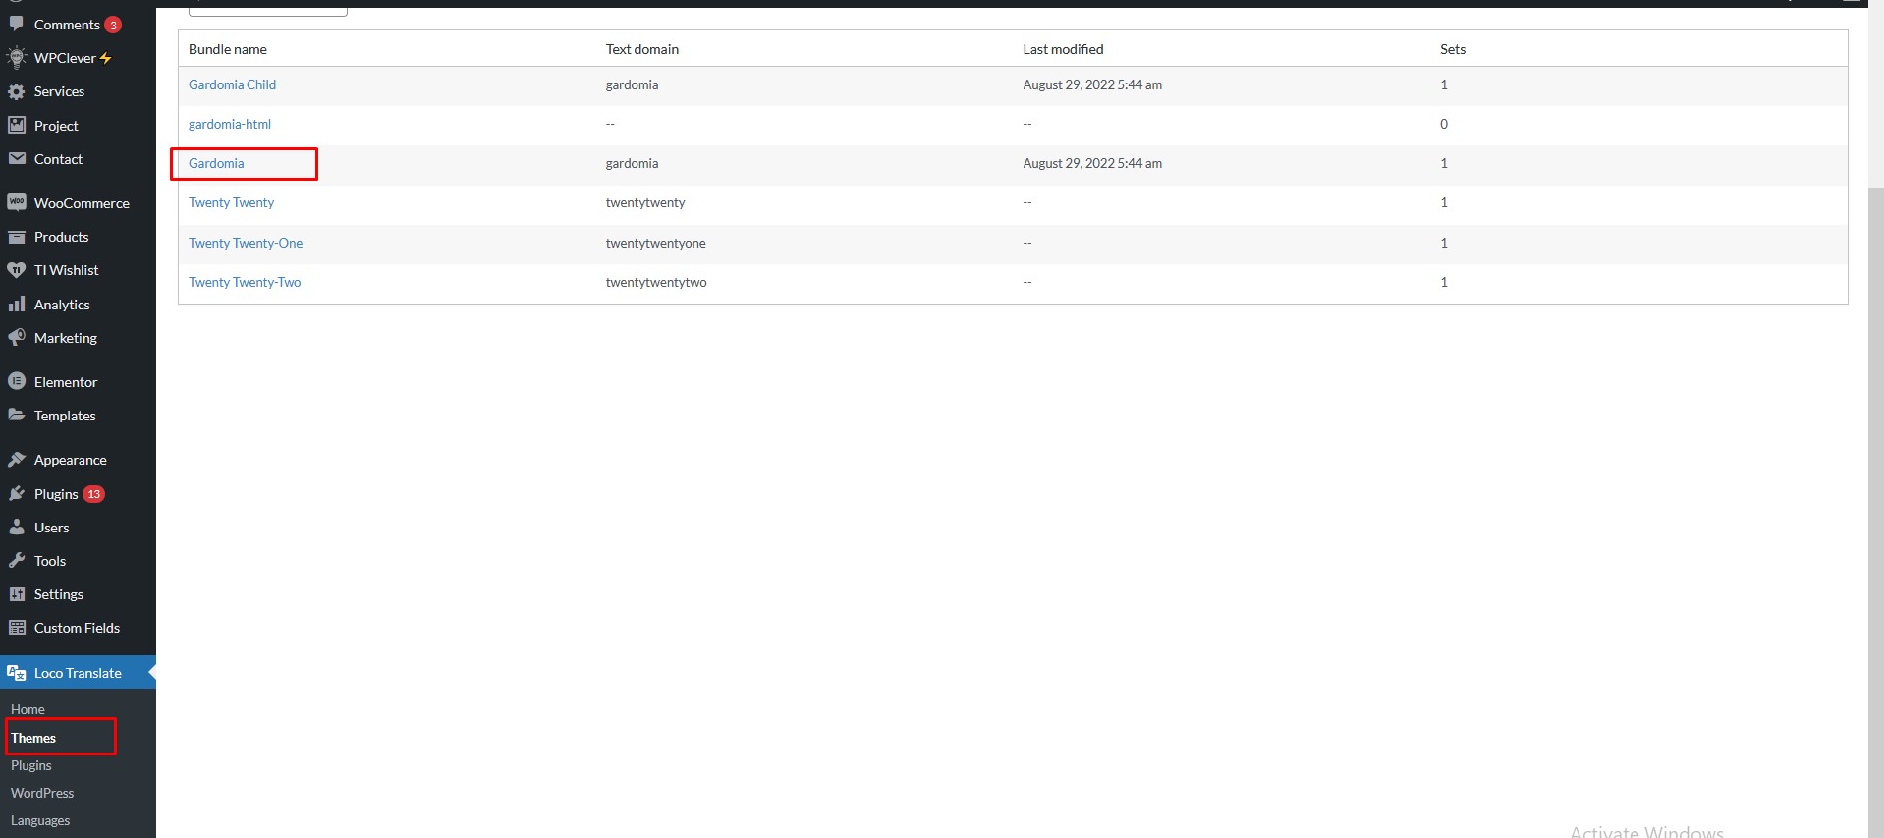This screenshot has height=838, width=1884.
Task: Click the Loco Translate icon
Action: 17,673
